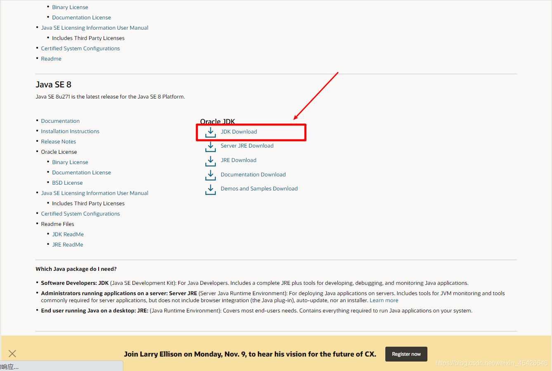Image resolution: width=552 pixels, height=371 pixels.
Task: Click the Demos and Samples download icon
Action: click(x=210, y=190)
